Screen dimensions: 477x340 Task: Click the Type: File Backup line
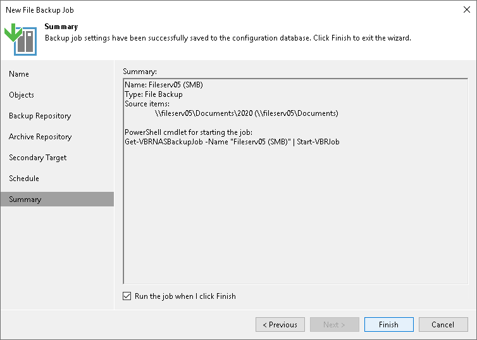pos(154,94)
